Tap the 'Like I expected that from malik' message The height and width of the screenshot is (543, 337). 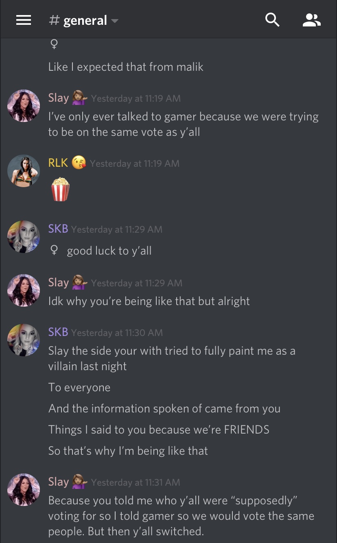click(126, 67)
